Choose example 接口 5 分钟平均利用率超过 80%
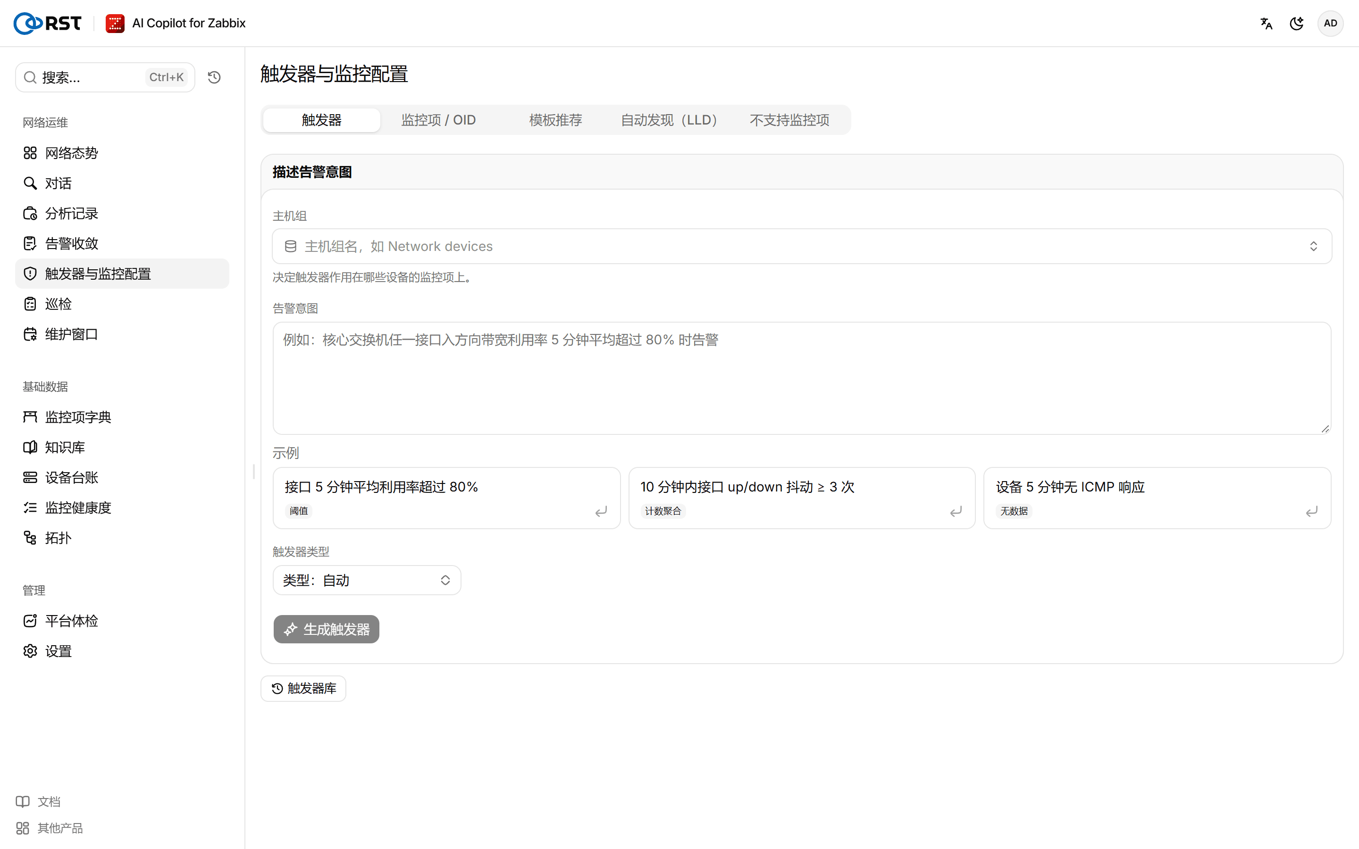 [446, 498]
